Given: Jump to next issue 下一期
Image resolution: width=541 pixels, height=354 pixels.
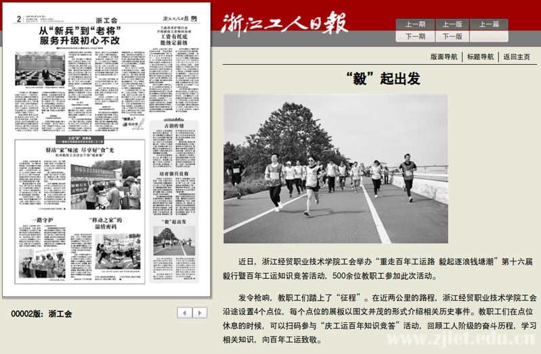Looking at the screenshot, I should click(x=415, y=36).
